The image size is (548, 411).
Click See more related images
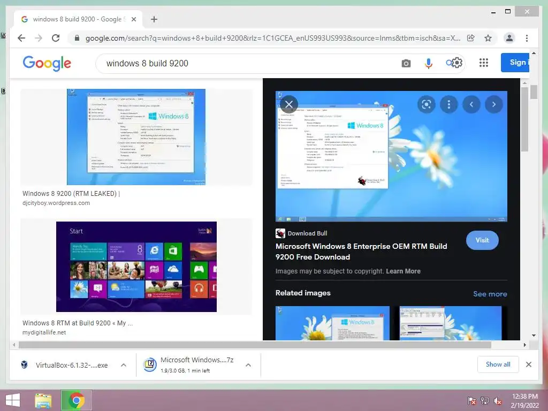point(490,294)
